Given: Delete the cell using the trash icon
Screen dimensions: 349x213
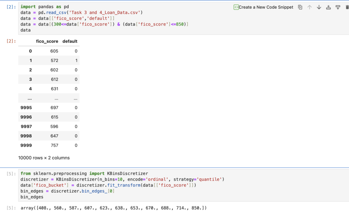Looking at the screenshot, I should pyautogui.click(x=347, y=7).
